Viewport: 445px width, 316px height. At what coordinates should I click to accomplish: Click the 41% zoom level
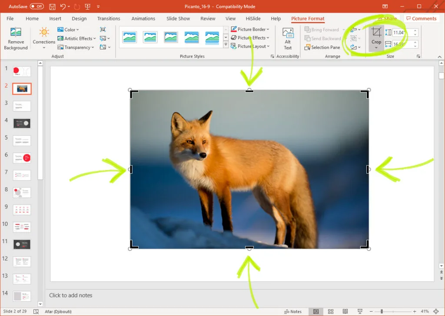[x=425, y=312]
